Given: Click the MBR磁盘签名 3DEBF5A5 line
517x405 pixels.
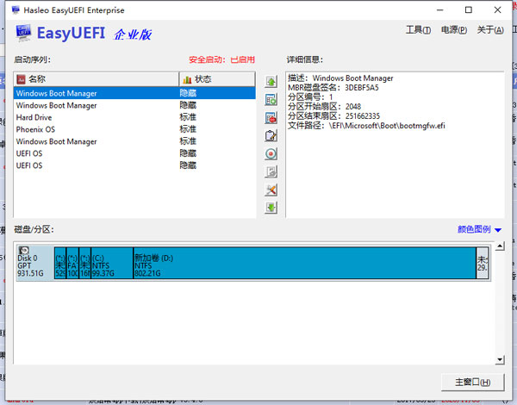Looking at the screenshot, I should 333,88.
